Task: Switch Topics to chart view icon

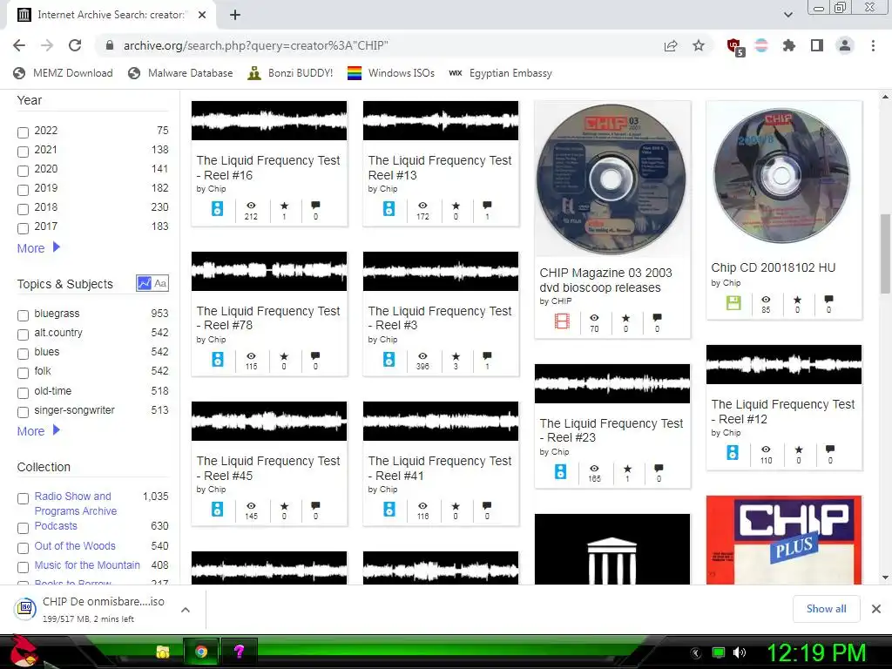Action: (x=144, y=283)
